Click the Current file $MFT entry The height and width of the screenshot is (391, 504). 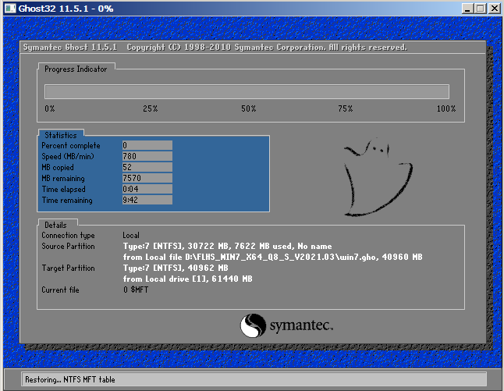[136, 290]
